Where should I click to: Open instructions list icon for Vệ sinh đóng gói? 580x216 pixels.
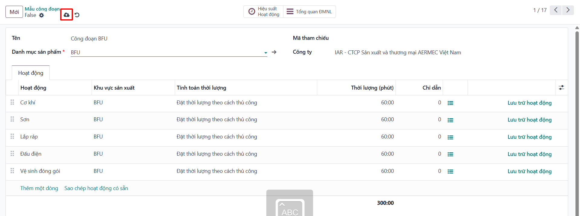450,171
